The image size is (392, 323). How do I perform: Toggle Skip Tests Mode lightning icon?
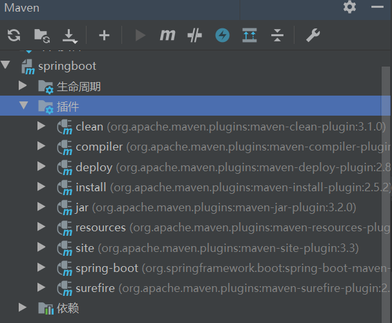pyautogui.click(x=222, y=36)
